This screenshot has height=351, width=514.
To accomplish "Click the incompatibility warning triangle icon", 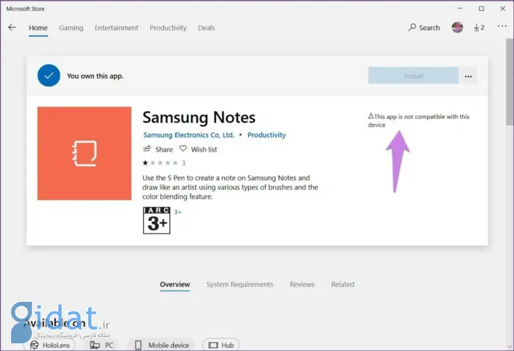I will 371,116.
